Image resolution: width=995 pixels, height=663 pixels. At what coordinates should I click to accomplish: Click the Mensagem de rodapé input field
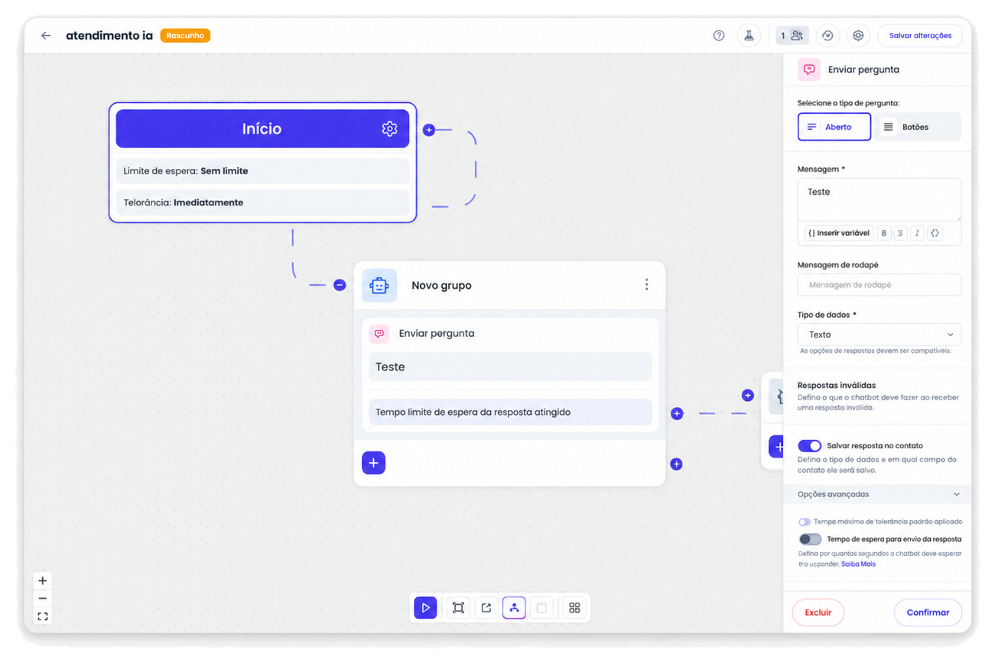click(880, 285)
